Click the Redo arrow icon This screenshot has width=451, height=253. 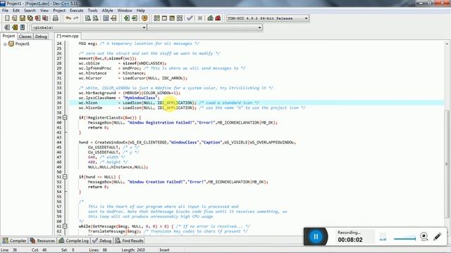75,18
